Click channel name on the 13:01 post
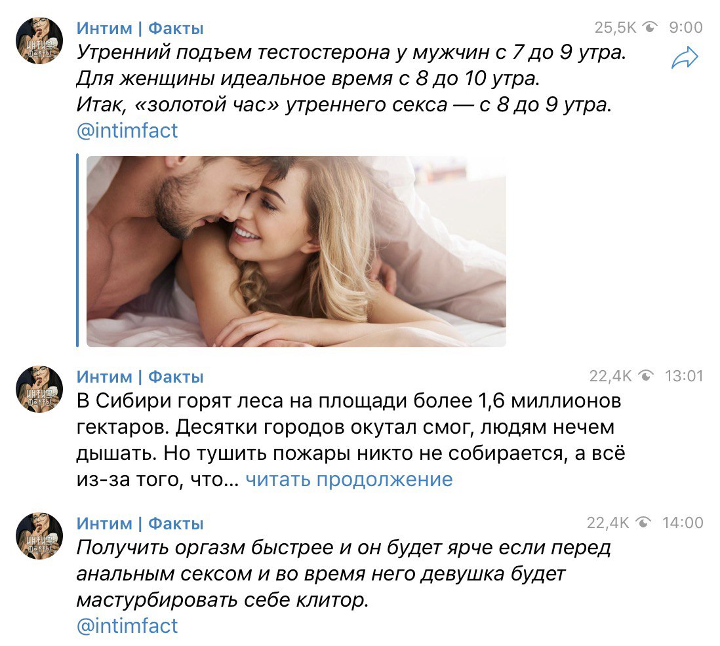The image size is (720, 646). 140,377
